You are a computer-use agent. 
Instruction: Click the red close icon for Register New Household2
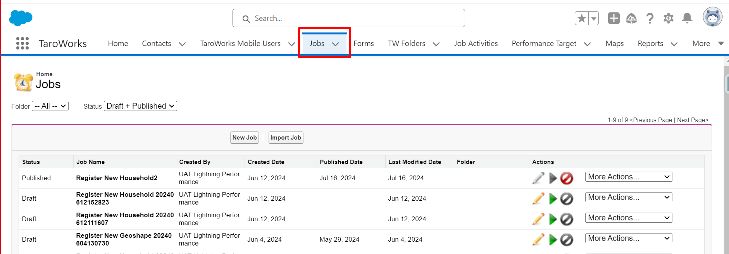click(x=567, y=178)
